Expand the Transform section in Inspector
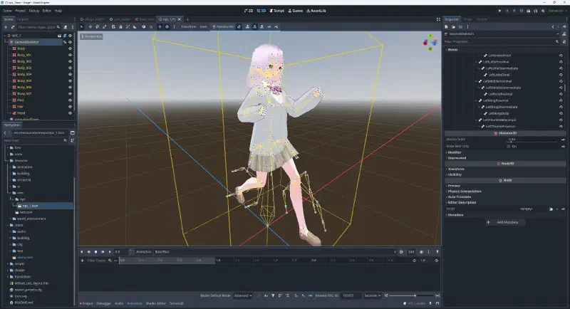570x309 pixels. 456,169
